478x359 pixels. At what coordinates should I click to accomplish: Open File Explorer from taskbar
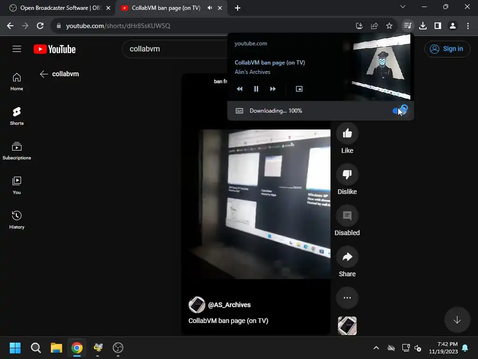pyautogui.click(x=56, y=348)
